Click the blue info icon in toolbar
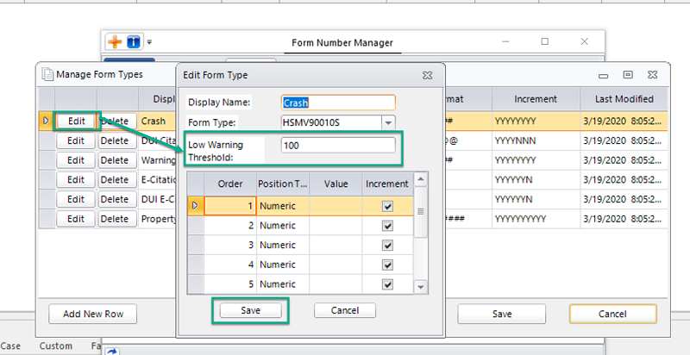 (134, 41)
